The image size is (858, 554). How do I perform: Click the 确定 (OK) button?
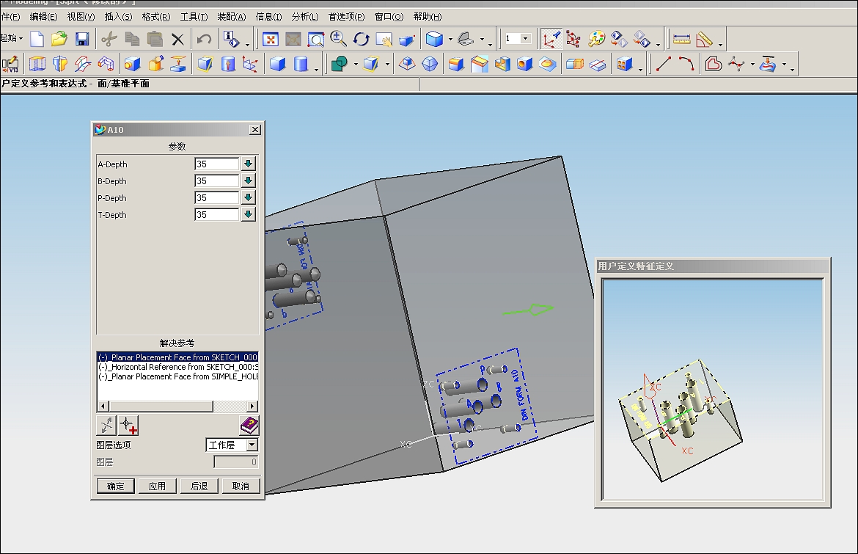click(x=115, y=486)
